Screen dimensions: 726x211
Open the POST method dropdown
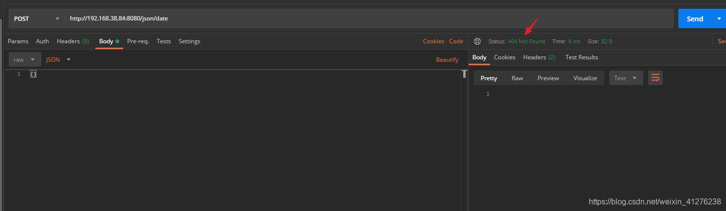point(36,18)
